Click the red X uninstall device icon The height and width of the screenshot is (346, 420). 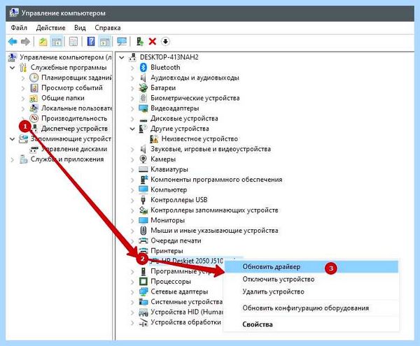tap(153, 41)
